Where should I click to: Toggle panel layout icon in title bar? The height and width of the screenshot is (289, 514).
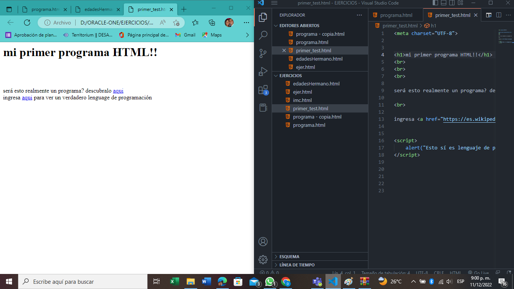click(x=443, y=3)
